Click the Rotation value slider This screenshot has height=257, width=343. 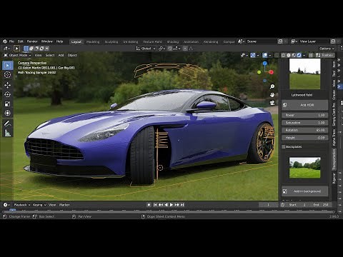pos(305,130)
